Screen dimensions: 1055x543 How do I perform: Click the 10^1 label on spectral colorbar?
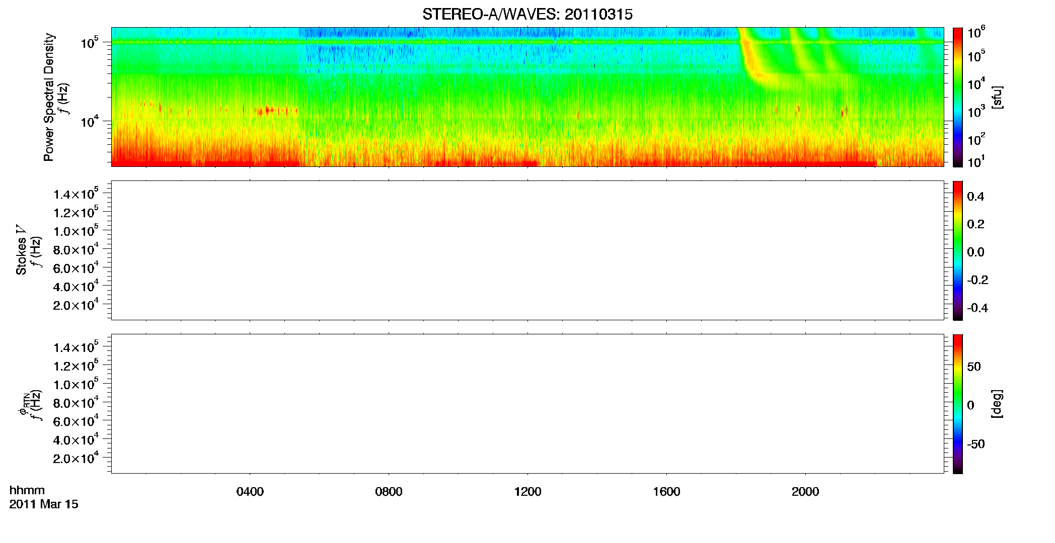click(x=976, y=161)
